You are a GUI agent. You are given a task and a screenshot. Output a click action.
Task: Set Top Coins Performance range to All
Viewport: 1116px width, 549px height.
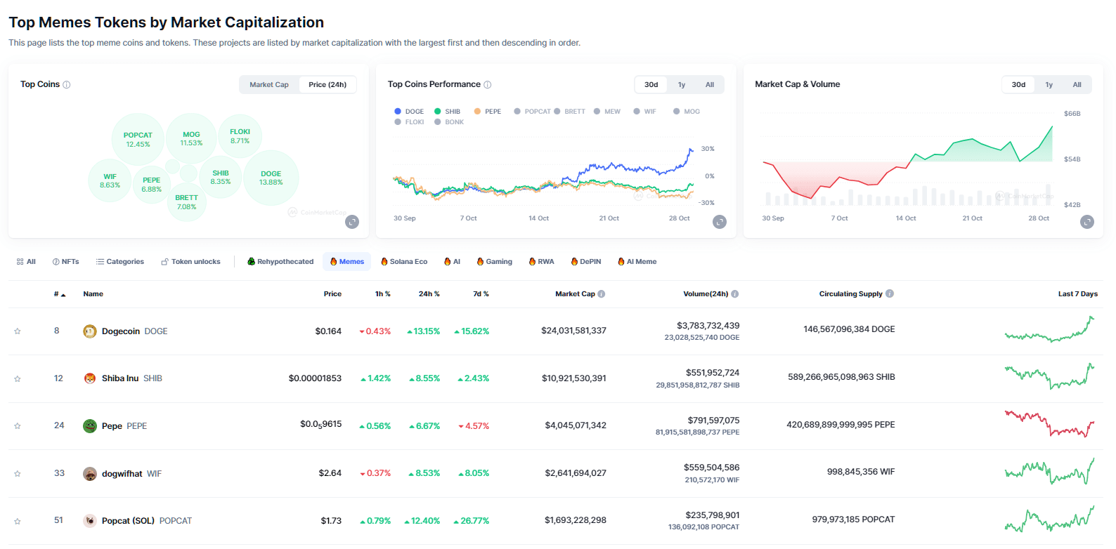[710, 85]
